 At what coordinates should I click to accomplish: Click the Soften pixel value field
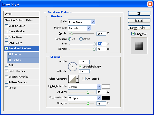(x=101, y=49)
